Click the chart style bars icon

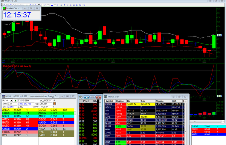(52, 5)
